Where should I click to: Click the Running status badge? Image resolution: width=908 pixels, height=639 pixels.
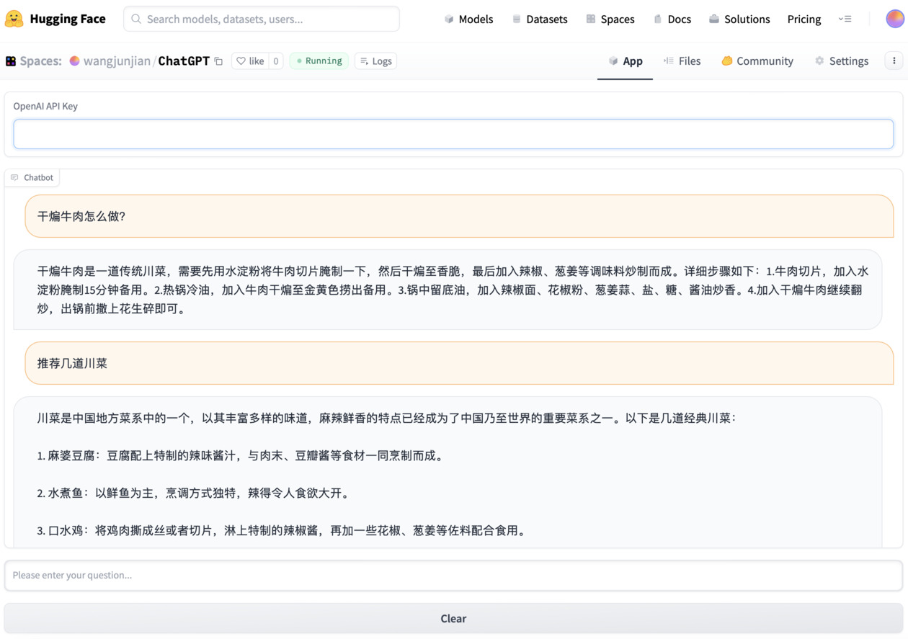(319, 61)
